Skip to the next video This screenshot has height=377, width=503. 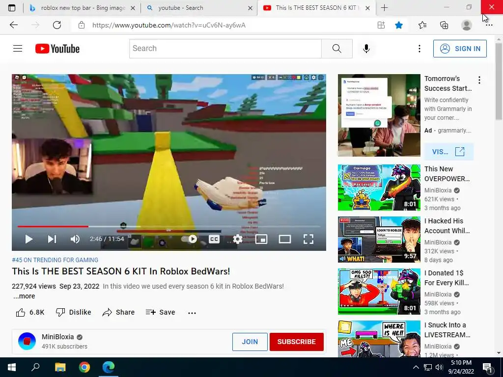point(52,239)
